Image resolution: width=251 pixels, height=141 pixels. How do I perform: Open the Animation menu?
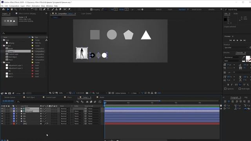click(36, 6)
